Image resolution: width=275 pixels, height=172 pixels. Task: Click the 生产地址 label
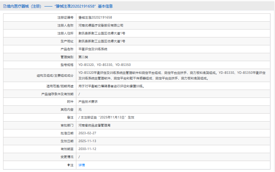click(67, 41)
